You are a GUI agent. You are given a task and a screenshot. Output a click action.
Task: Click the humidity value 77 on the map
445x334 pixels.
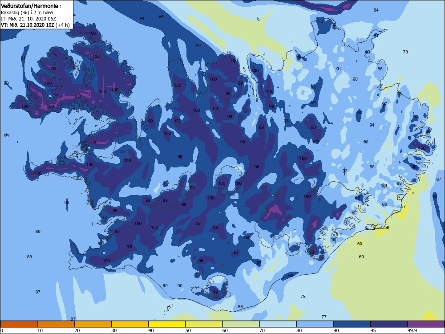324,317
